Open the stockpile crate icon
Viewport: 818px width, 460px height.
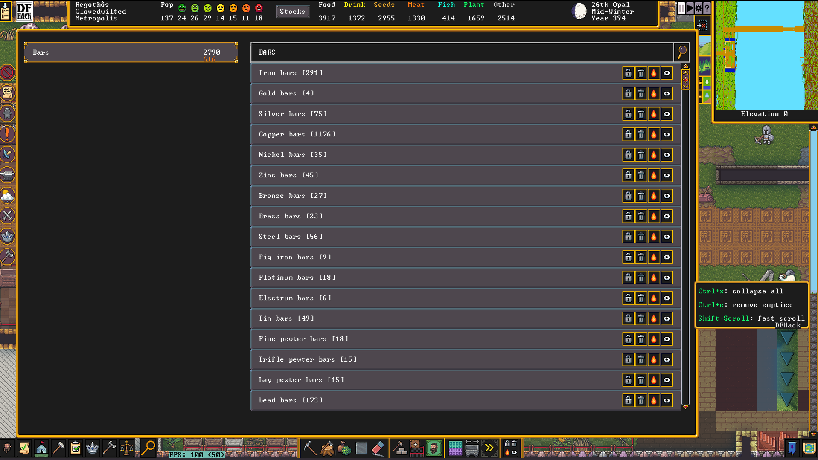click(x=417, y=448)
